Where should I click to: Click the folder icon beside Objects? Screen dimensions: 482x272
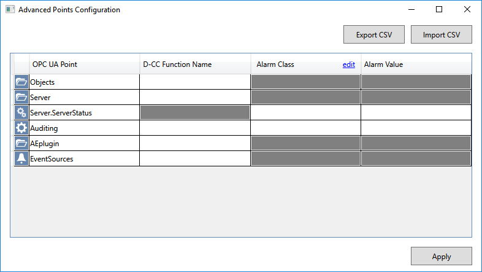pyautogui.click(x=21, y=82)
